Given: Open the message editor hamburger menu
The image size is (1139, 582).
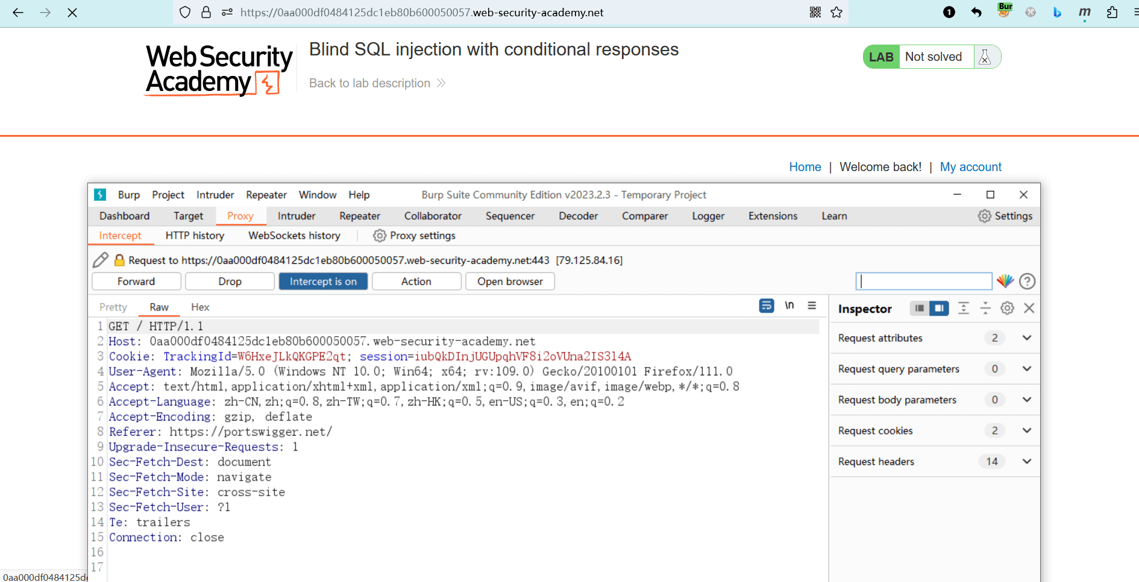Looking at the screenshot, I should click(x=812, y=306).
